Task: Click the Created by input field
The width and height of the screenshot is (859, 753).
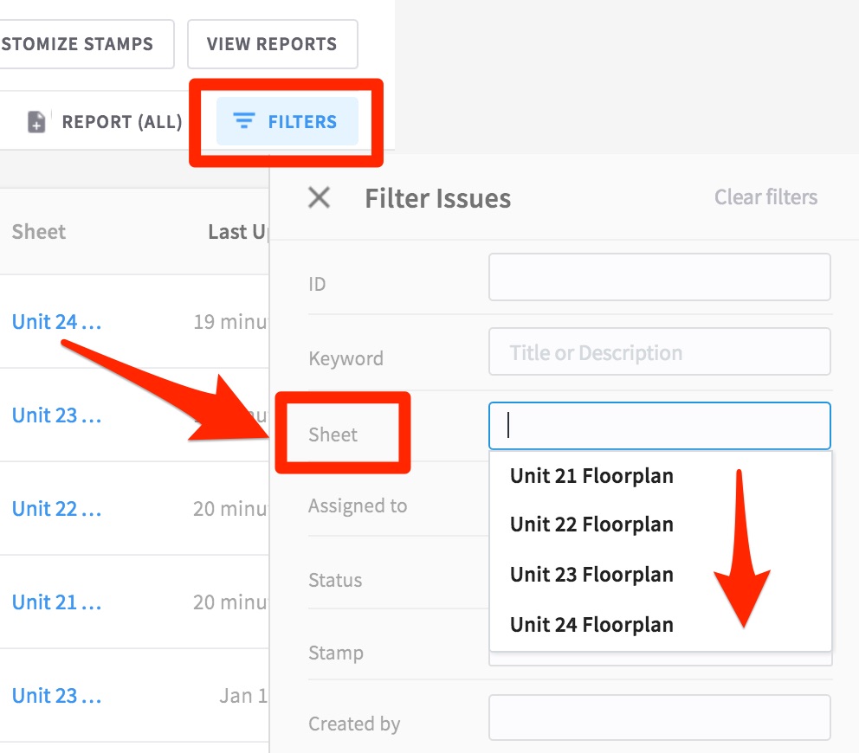Action: (660, 718)
